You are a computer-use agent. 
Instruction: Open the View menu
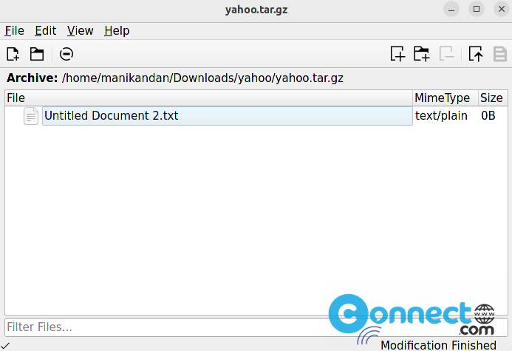[x=81, y=31]
